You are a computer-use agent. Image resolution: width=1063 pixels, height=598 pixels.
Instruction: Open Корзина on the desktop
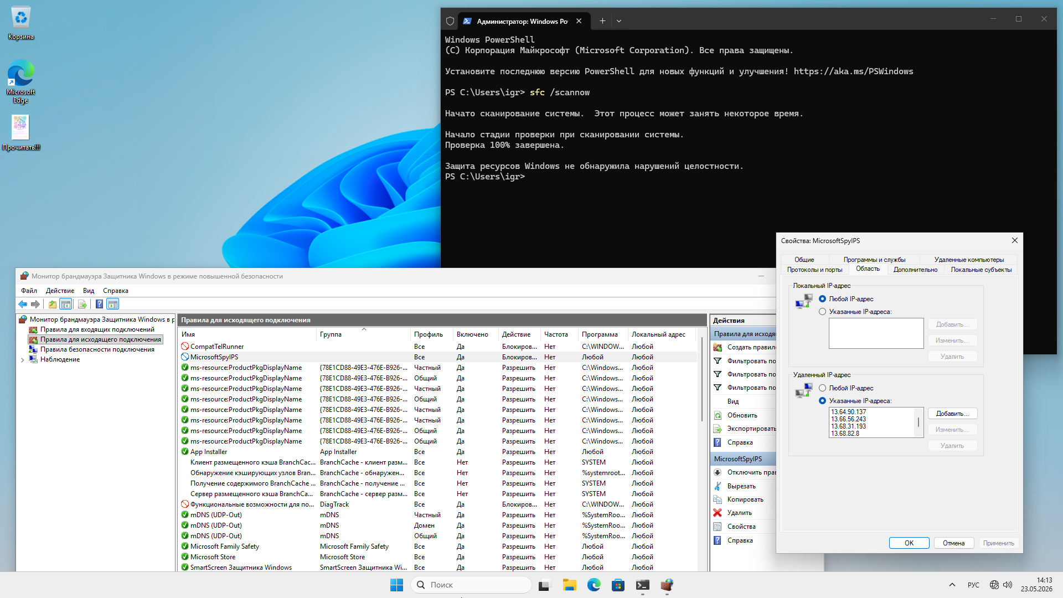coord(21,23)
